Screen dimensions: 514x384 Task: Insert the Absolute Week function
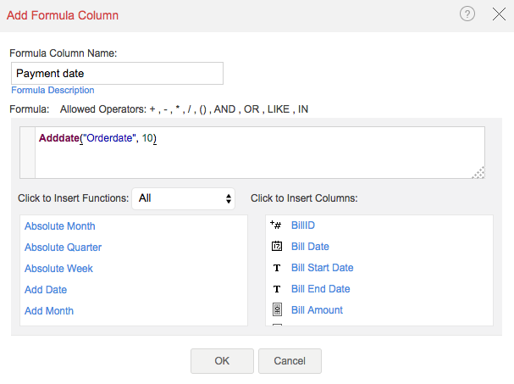(x=58, y=269)
